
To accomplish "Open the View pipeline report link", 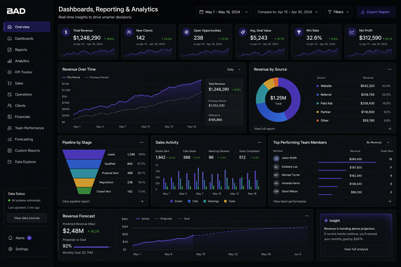I will tap(76, 201).
